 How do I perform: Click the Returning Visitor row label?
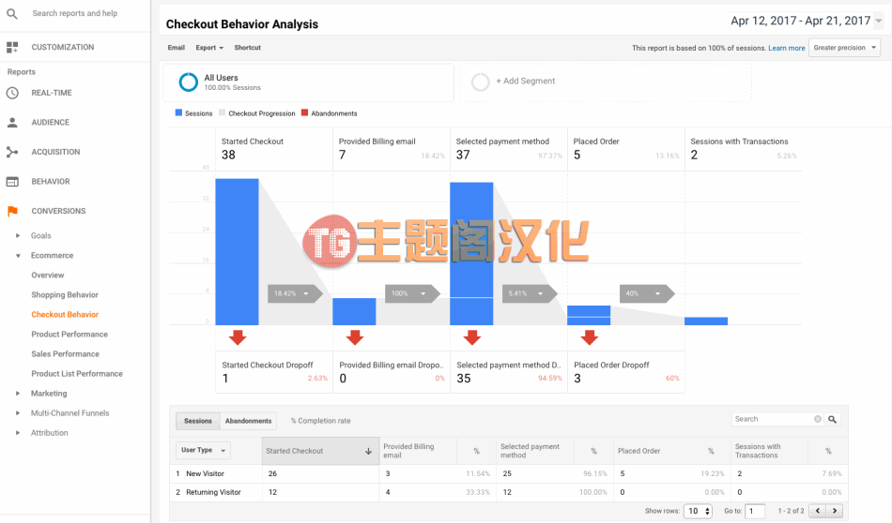(213, 492)
